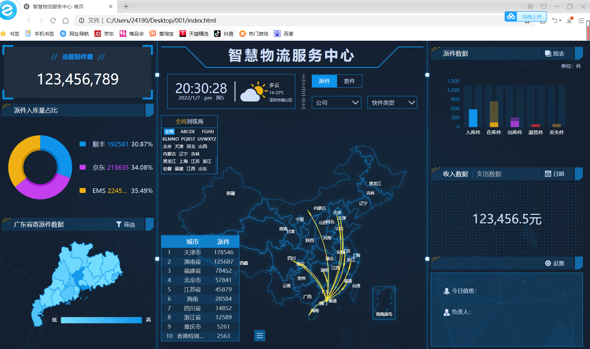This screenshot has height=349, width=590.
Task: Click the 香港特别... table row
Action: click(200, 336)
